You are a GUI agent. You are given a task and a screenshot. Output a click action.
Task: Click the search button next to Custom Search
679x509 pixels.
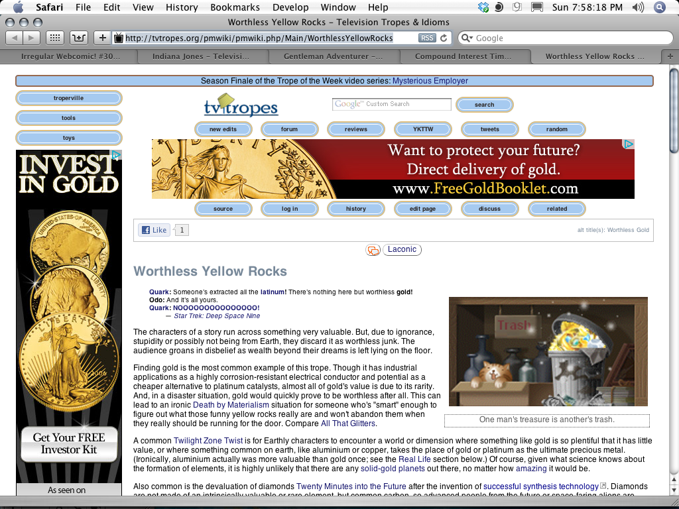484,105
